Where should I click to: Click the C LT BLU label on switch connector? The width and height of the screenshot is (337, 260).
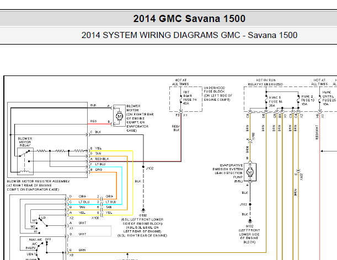pyautogui.click(x=79, y=202)
